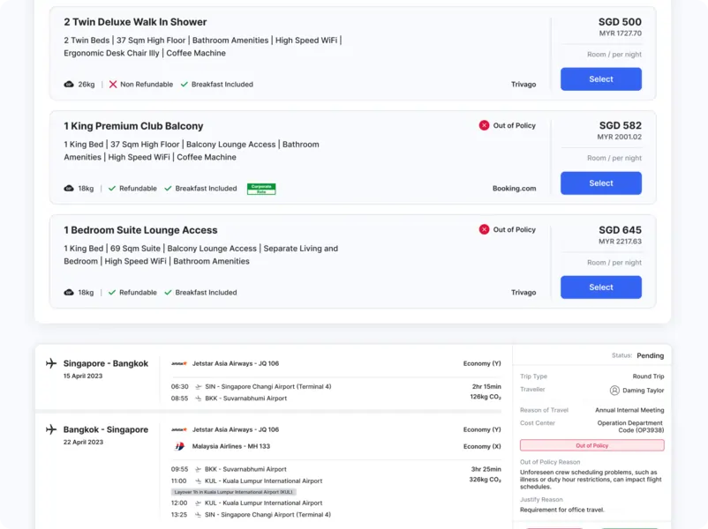708x529 pixels.
Task: Click the 26kg baggage weight icon
Action: [x=69, y=85]
